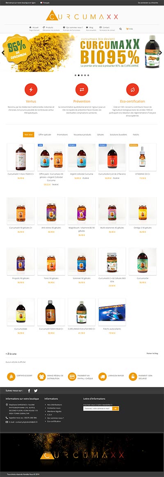The image size is (164, 477).
Task: Open the Français language selector
Action: coord(45,2)
